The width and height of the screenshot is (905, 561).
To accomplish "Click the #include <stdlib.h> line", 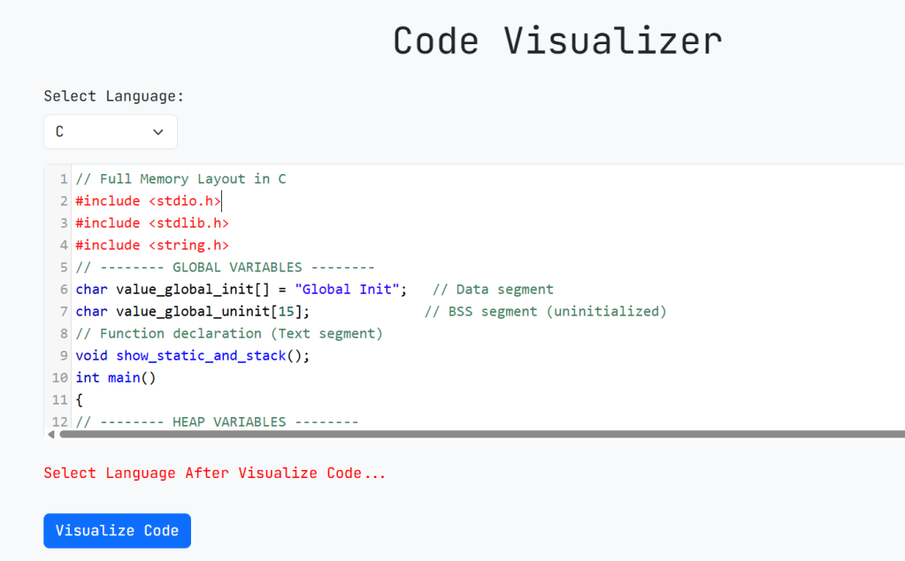I will pyautogui.click(x=151, y=223).
